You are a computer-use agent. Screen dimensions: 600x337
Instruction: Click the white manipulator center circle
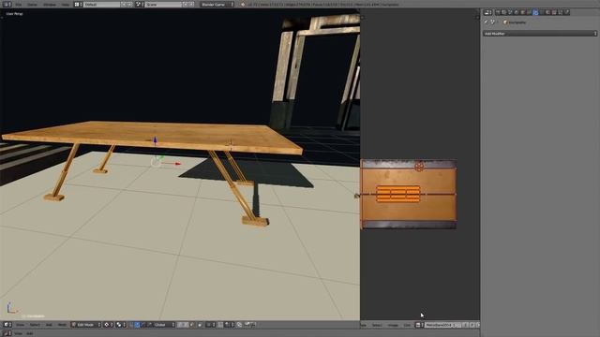coord(156,162)
